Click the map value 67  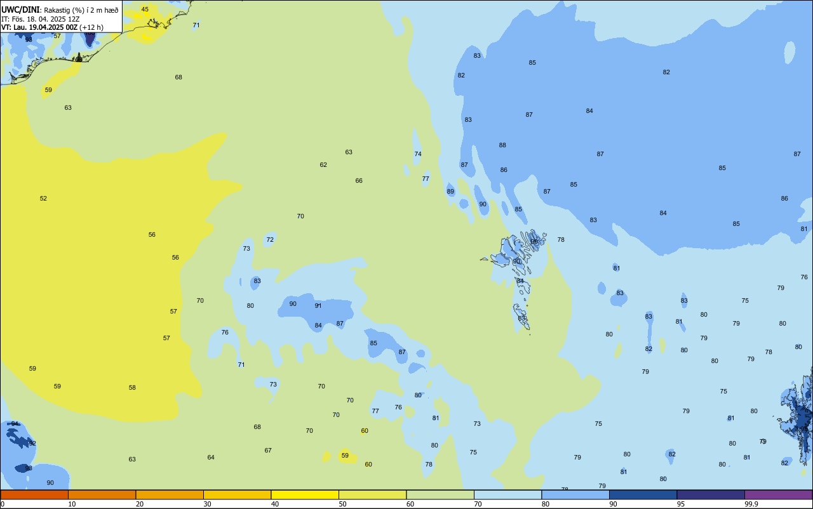(268, 451)
